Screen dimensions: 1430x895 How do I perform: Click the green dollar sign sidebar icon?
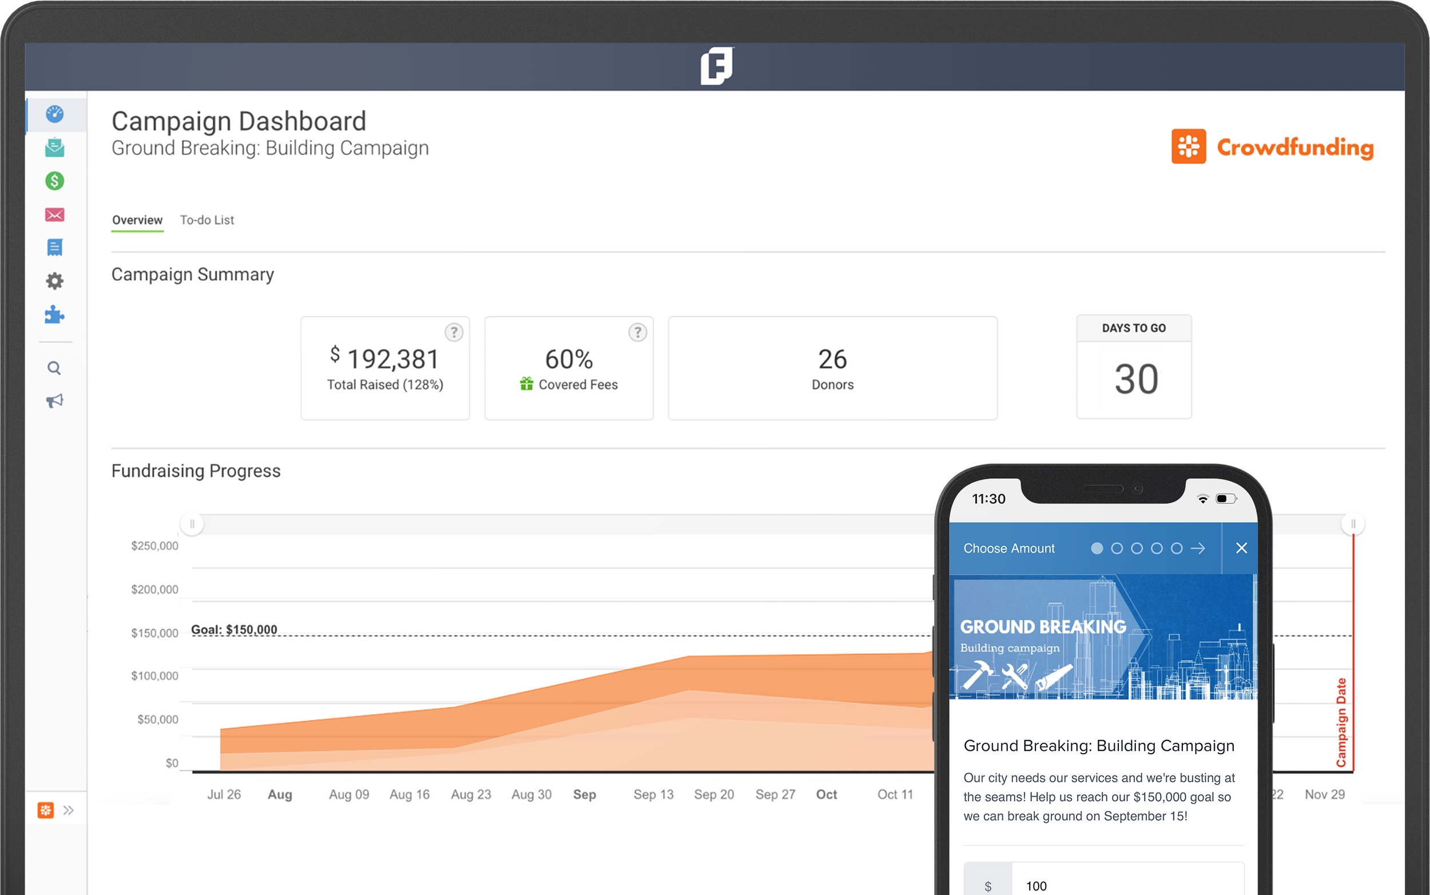[54, 181]
